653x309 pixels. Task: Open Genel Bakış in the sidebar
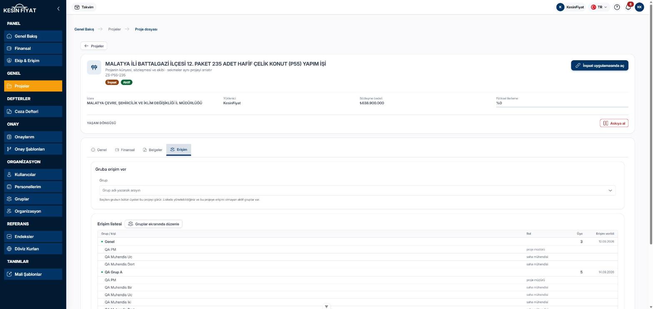pyautogui.click(x=33, y=36)
